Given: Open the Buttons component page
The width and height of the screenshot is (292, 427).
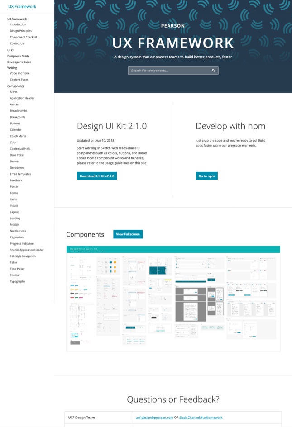Looking at the screenshot, I should point(15,123).
